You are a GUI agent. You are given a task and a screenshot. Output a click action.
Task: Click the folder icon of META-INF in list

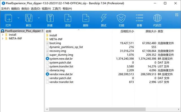(x=47, y=39)
